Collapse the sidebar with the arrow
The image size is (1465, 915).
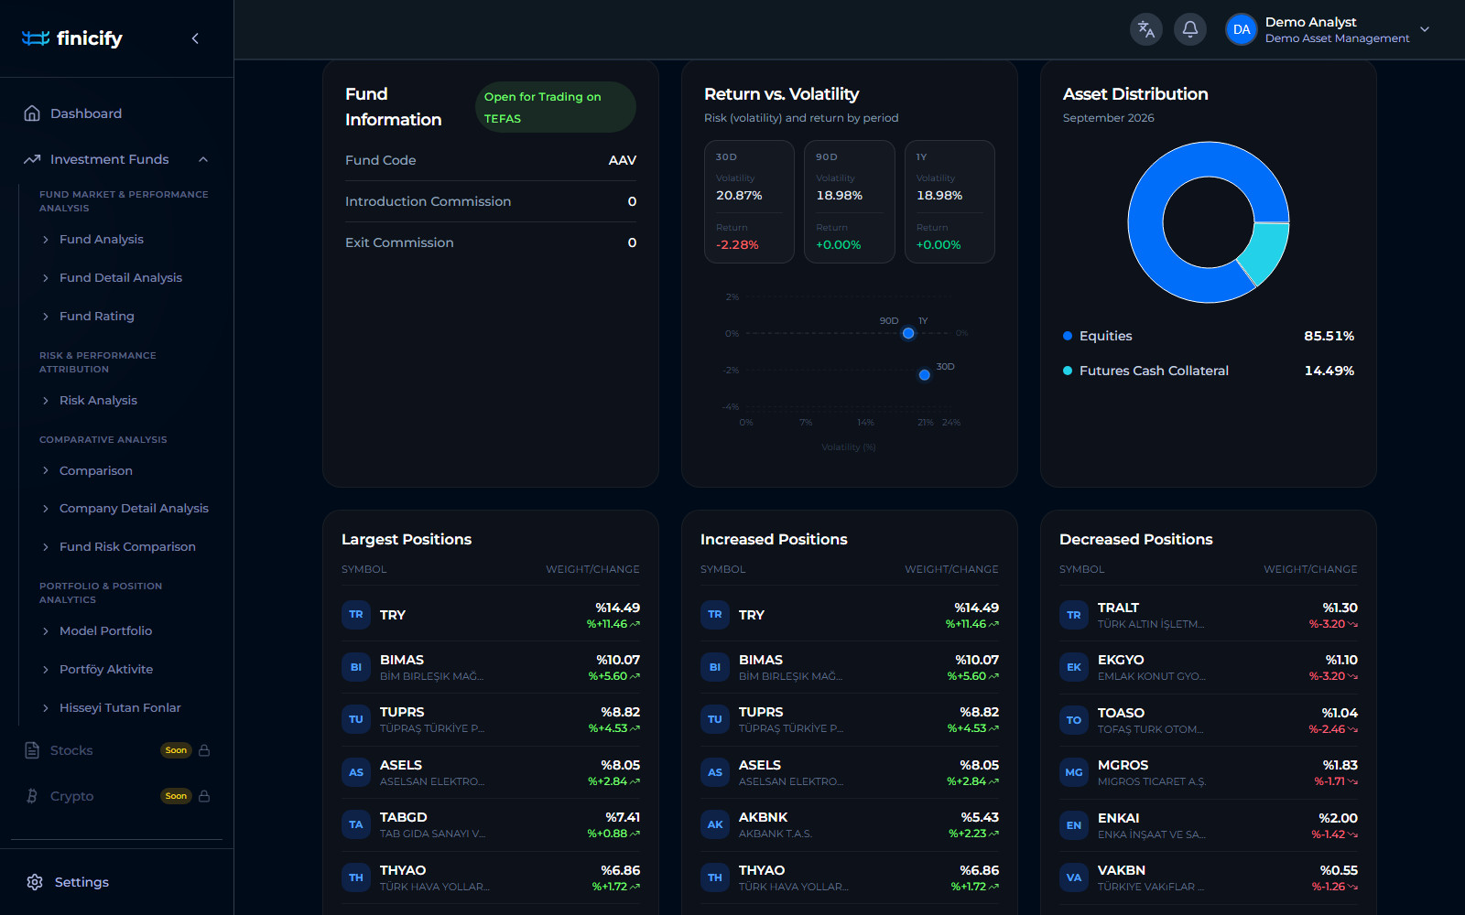tap(195, 38)
